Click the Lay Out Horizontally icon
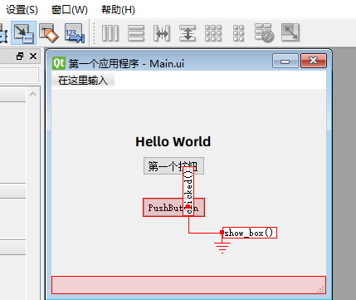 [110, 33]
